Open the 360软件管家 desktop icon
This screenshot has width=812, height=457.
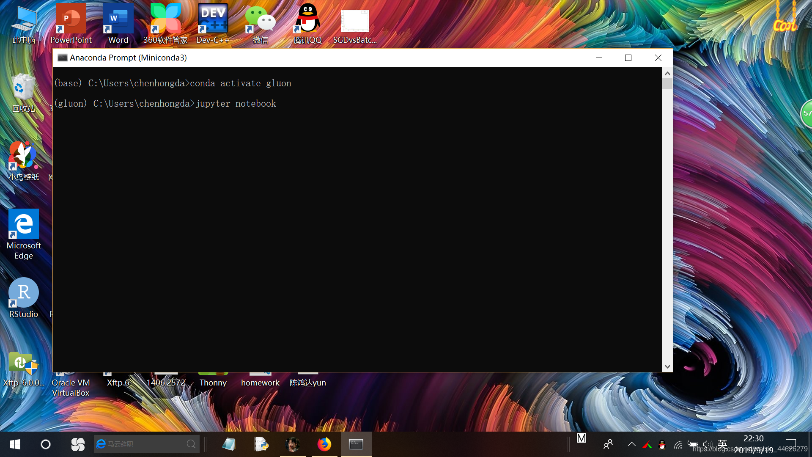[166, 25]
